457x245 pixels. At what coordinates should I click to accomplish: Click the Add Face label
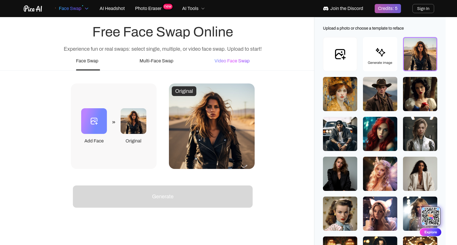coord(94,141)
